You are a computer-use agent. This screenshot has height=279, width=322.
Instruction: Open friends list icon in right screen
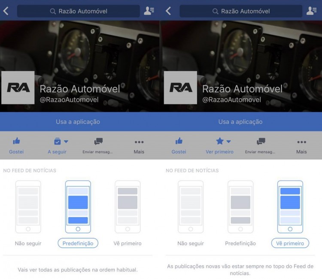[311, 11]
